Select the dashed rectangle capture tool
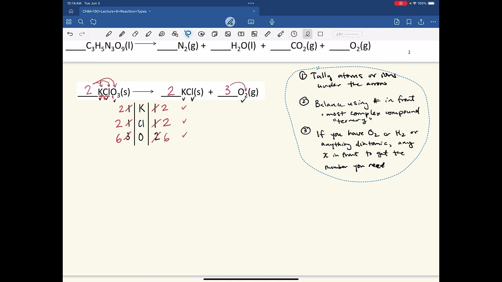Viewport: 502px width, 282px height. [x=320, y=34]
